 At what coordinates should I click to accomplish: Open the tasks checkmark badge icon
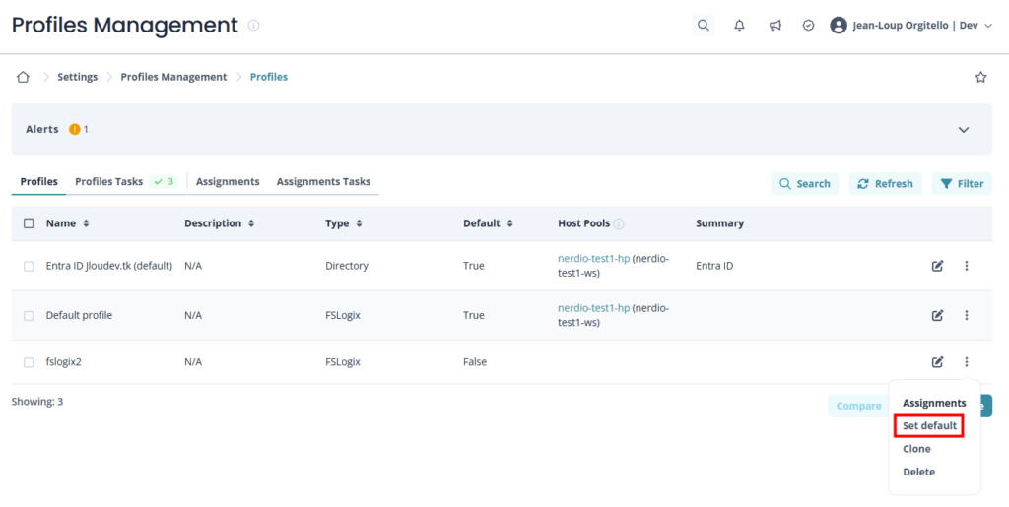click(x=809, y=25)
